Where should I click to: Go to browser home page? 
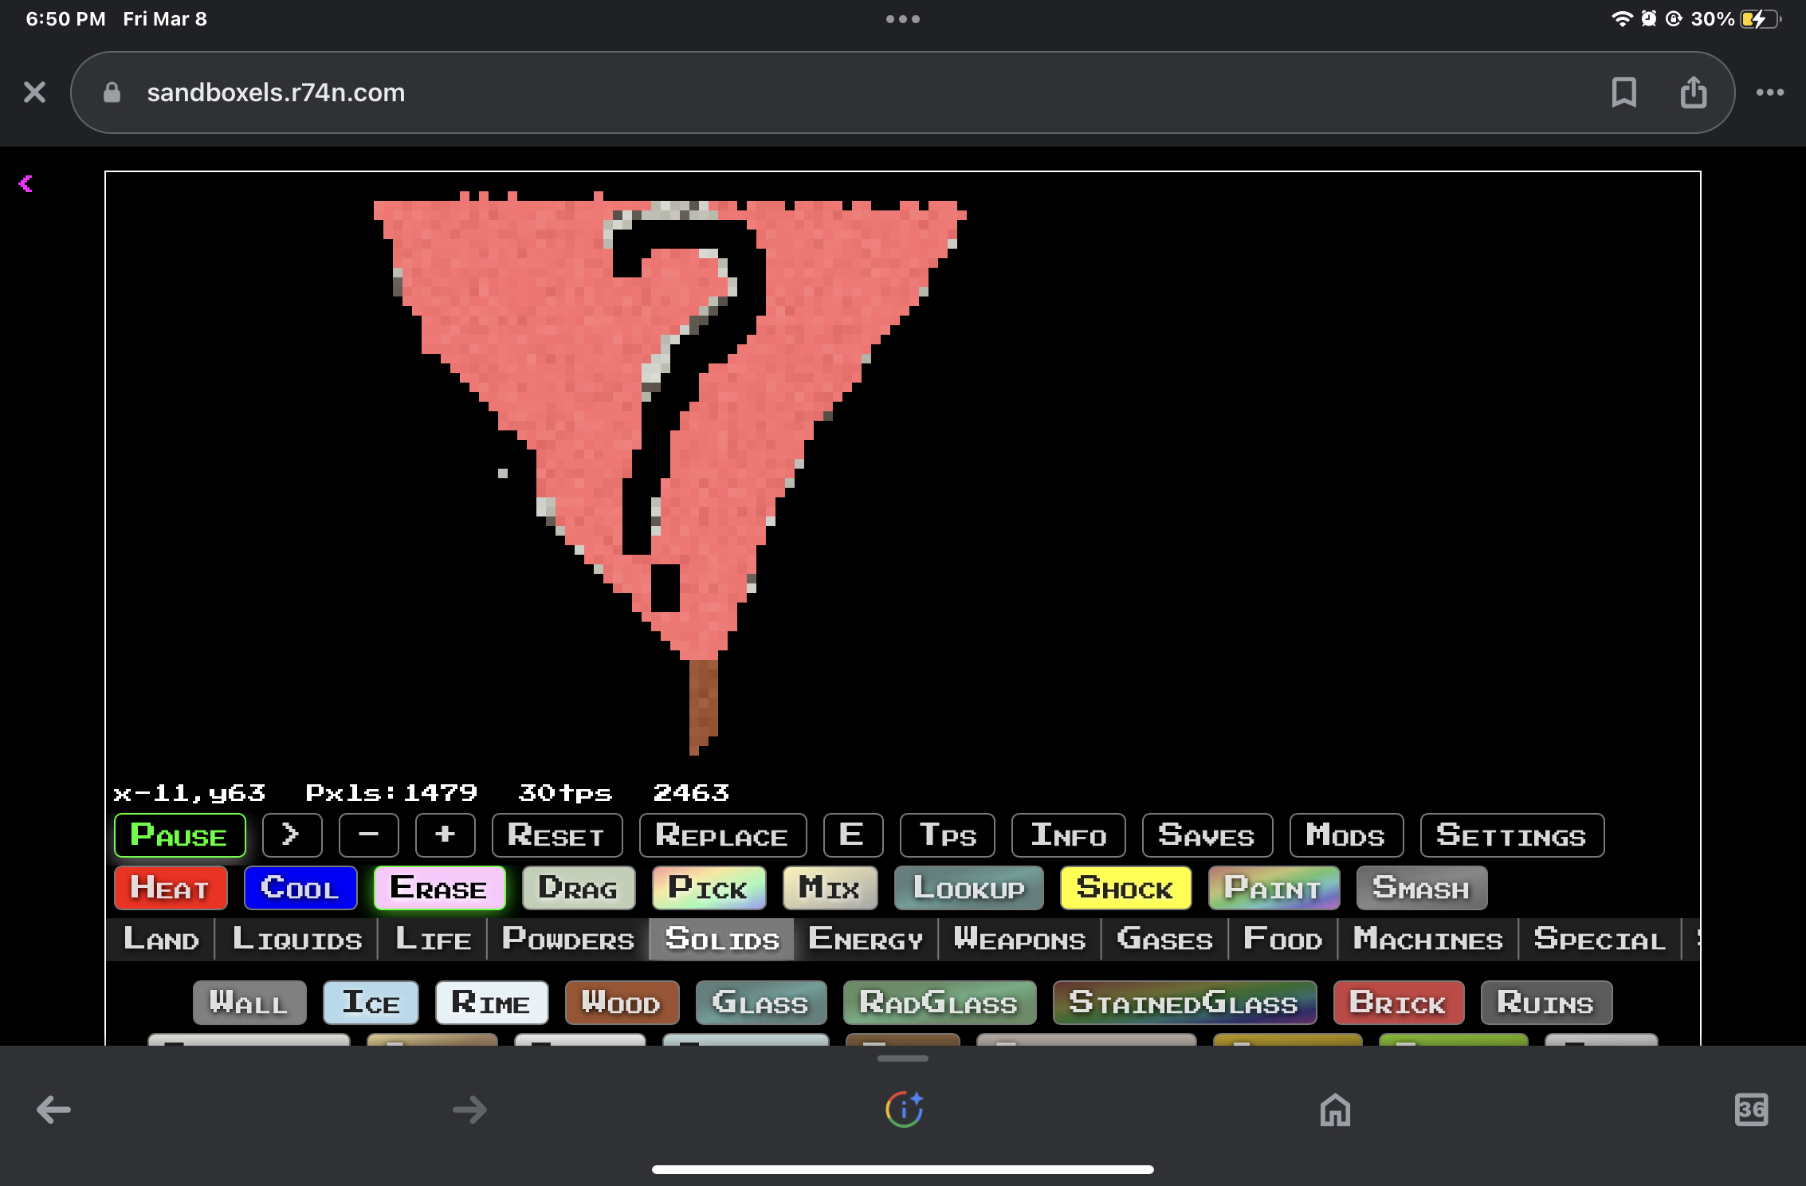pos(1335,1109)
